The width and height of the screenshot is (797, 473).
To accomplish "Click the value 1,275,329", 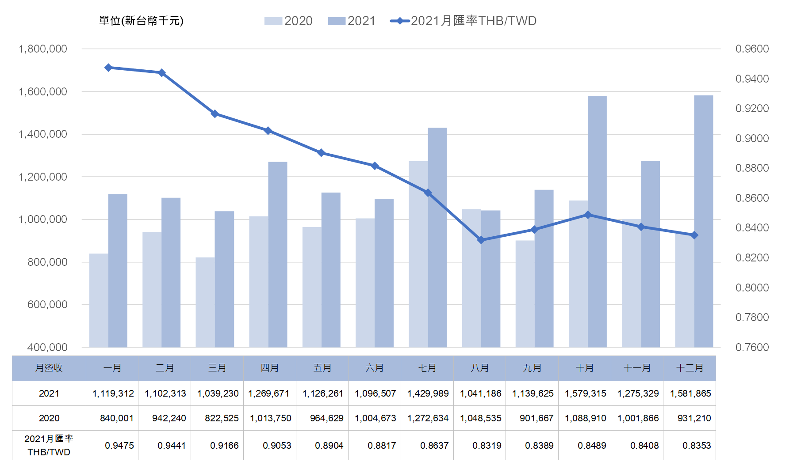I will click(638, 394).
